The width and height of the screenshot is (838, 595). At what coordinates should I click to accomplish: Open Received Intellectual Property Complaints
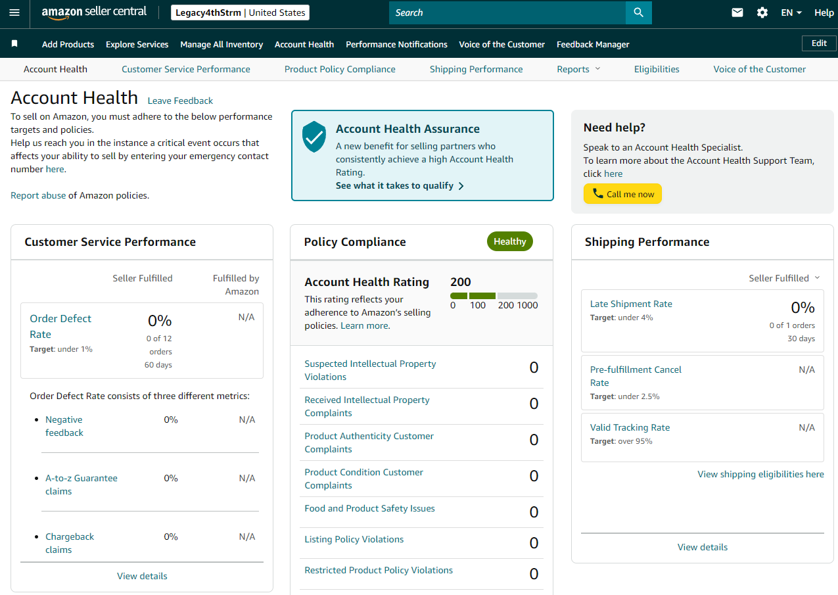tap(367, 406)
